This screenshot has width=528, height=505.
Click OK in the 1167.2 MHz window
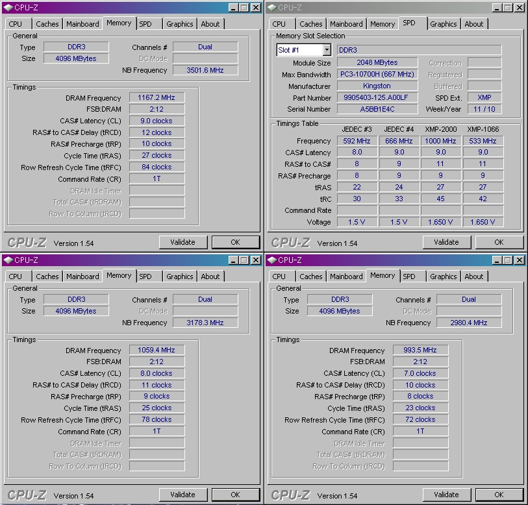click(235, 242)
